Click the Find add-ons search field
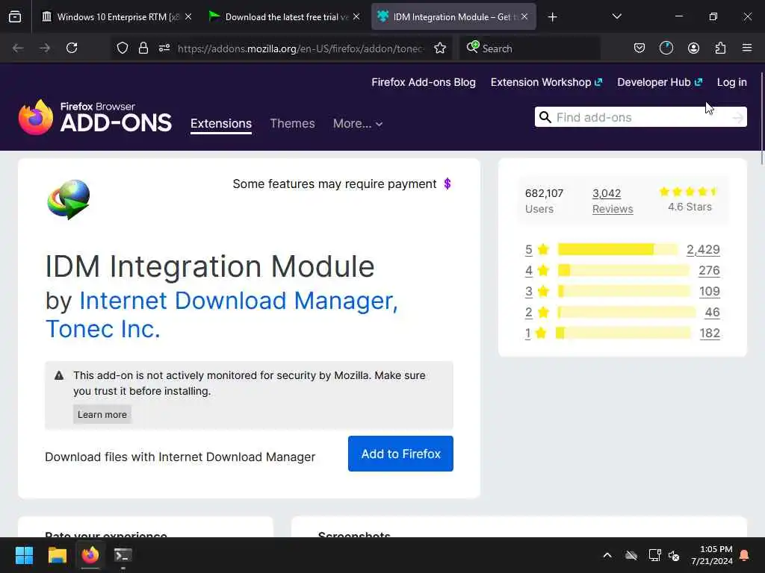Image resolution: width=765 pixels, height=573 pixels. (640, 117)
